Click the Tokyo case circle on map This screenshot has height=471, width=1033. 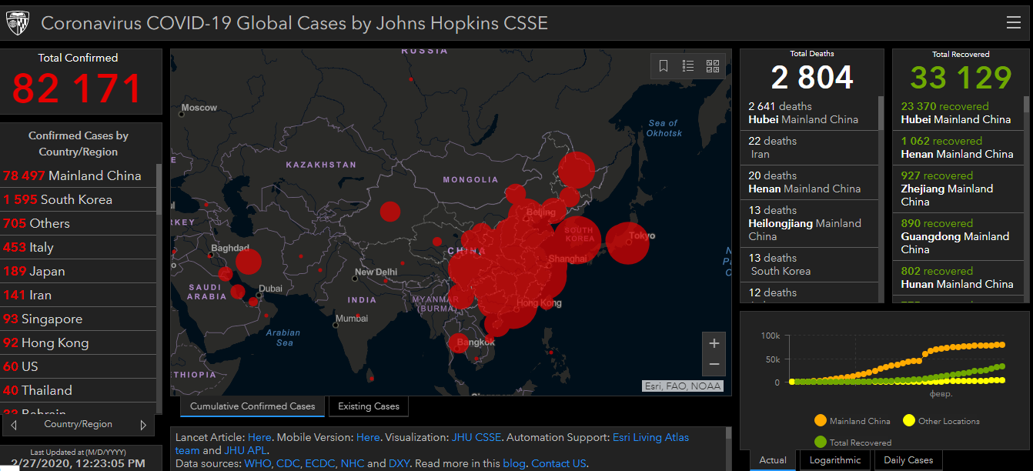point(628,242)
